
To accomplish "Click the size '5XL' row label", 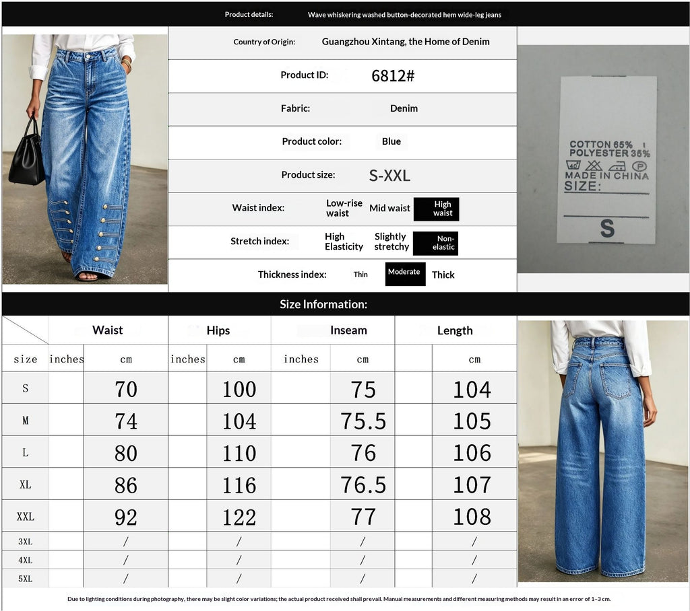I will (25, 579).
